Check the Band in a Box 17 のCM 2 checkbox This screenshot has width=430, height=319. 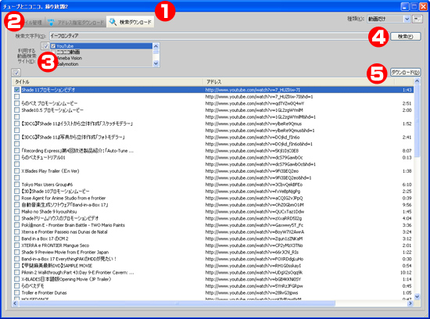(x=17, y=238)
